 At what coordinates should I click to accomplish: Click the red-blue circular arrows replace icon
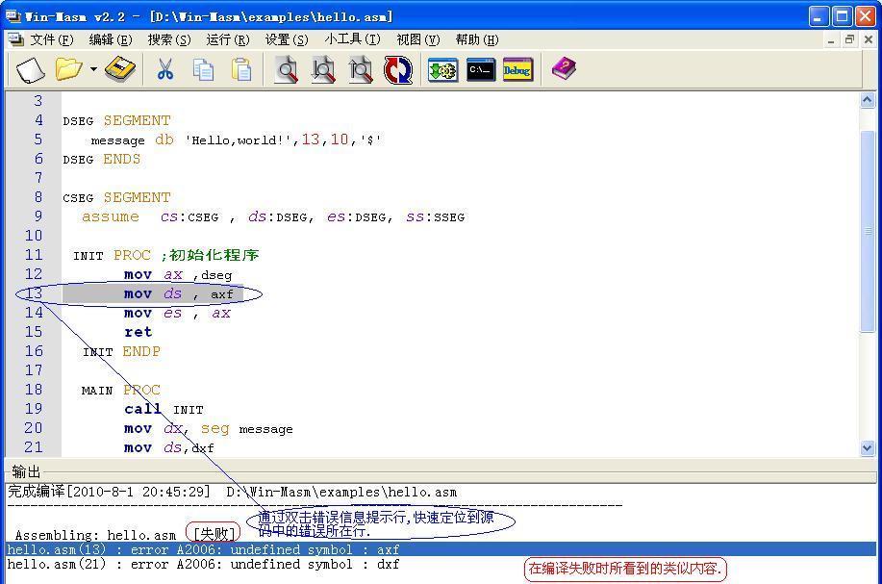(x=398, y=70)
